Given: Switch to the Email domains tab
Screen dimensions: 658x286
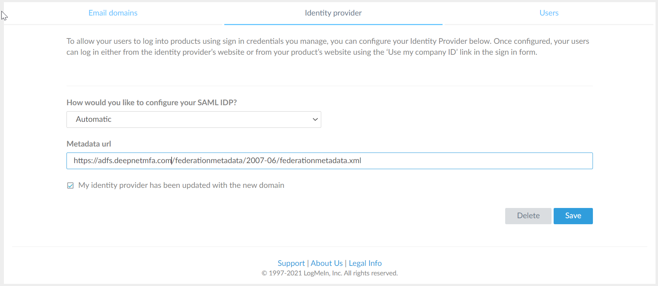Looking at the screenshot, I should 113,13.
